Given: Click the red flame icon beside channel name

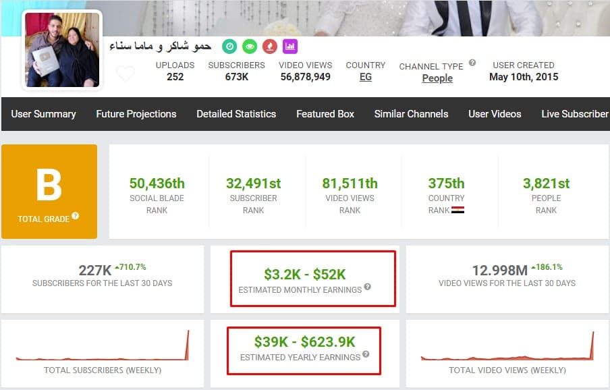Looking at the screenshot, I should coord(270,46).
